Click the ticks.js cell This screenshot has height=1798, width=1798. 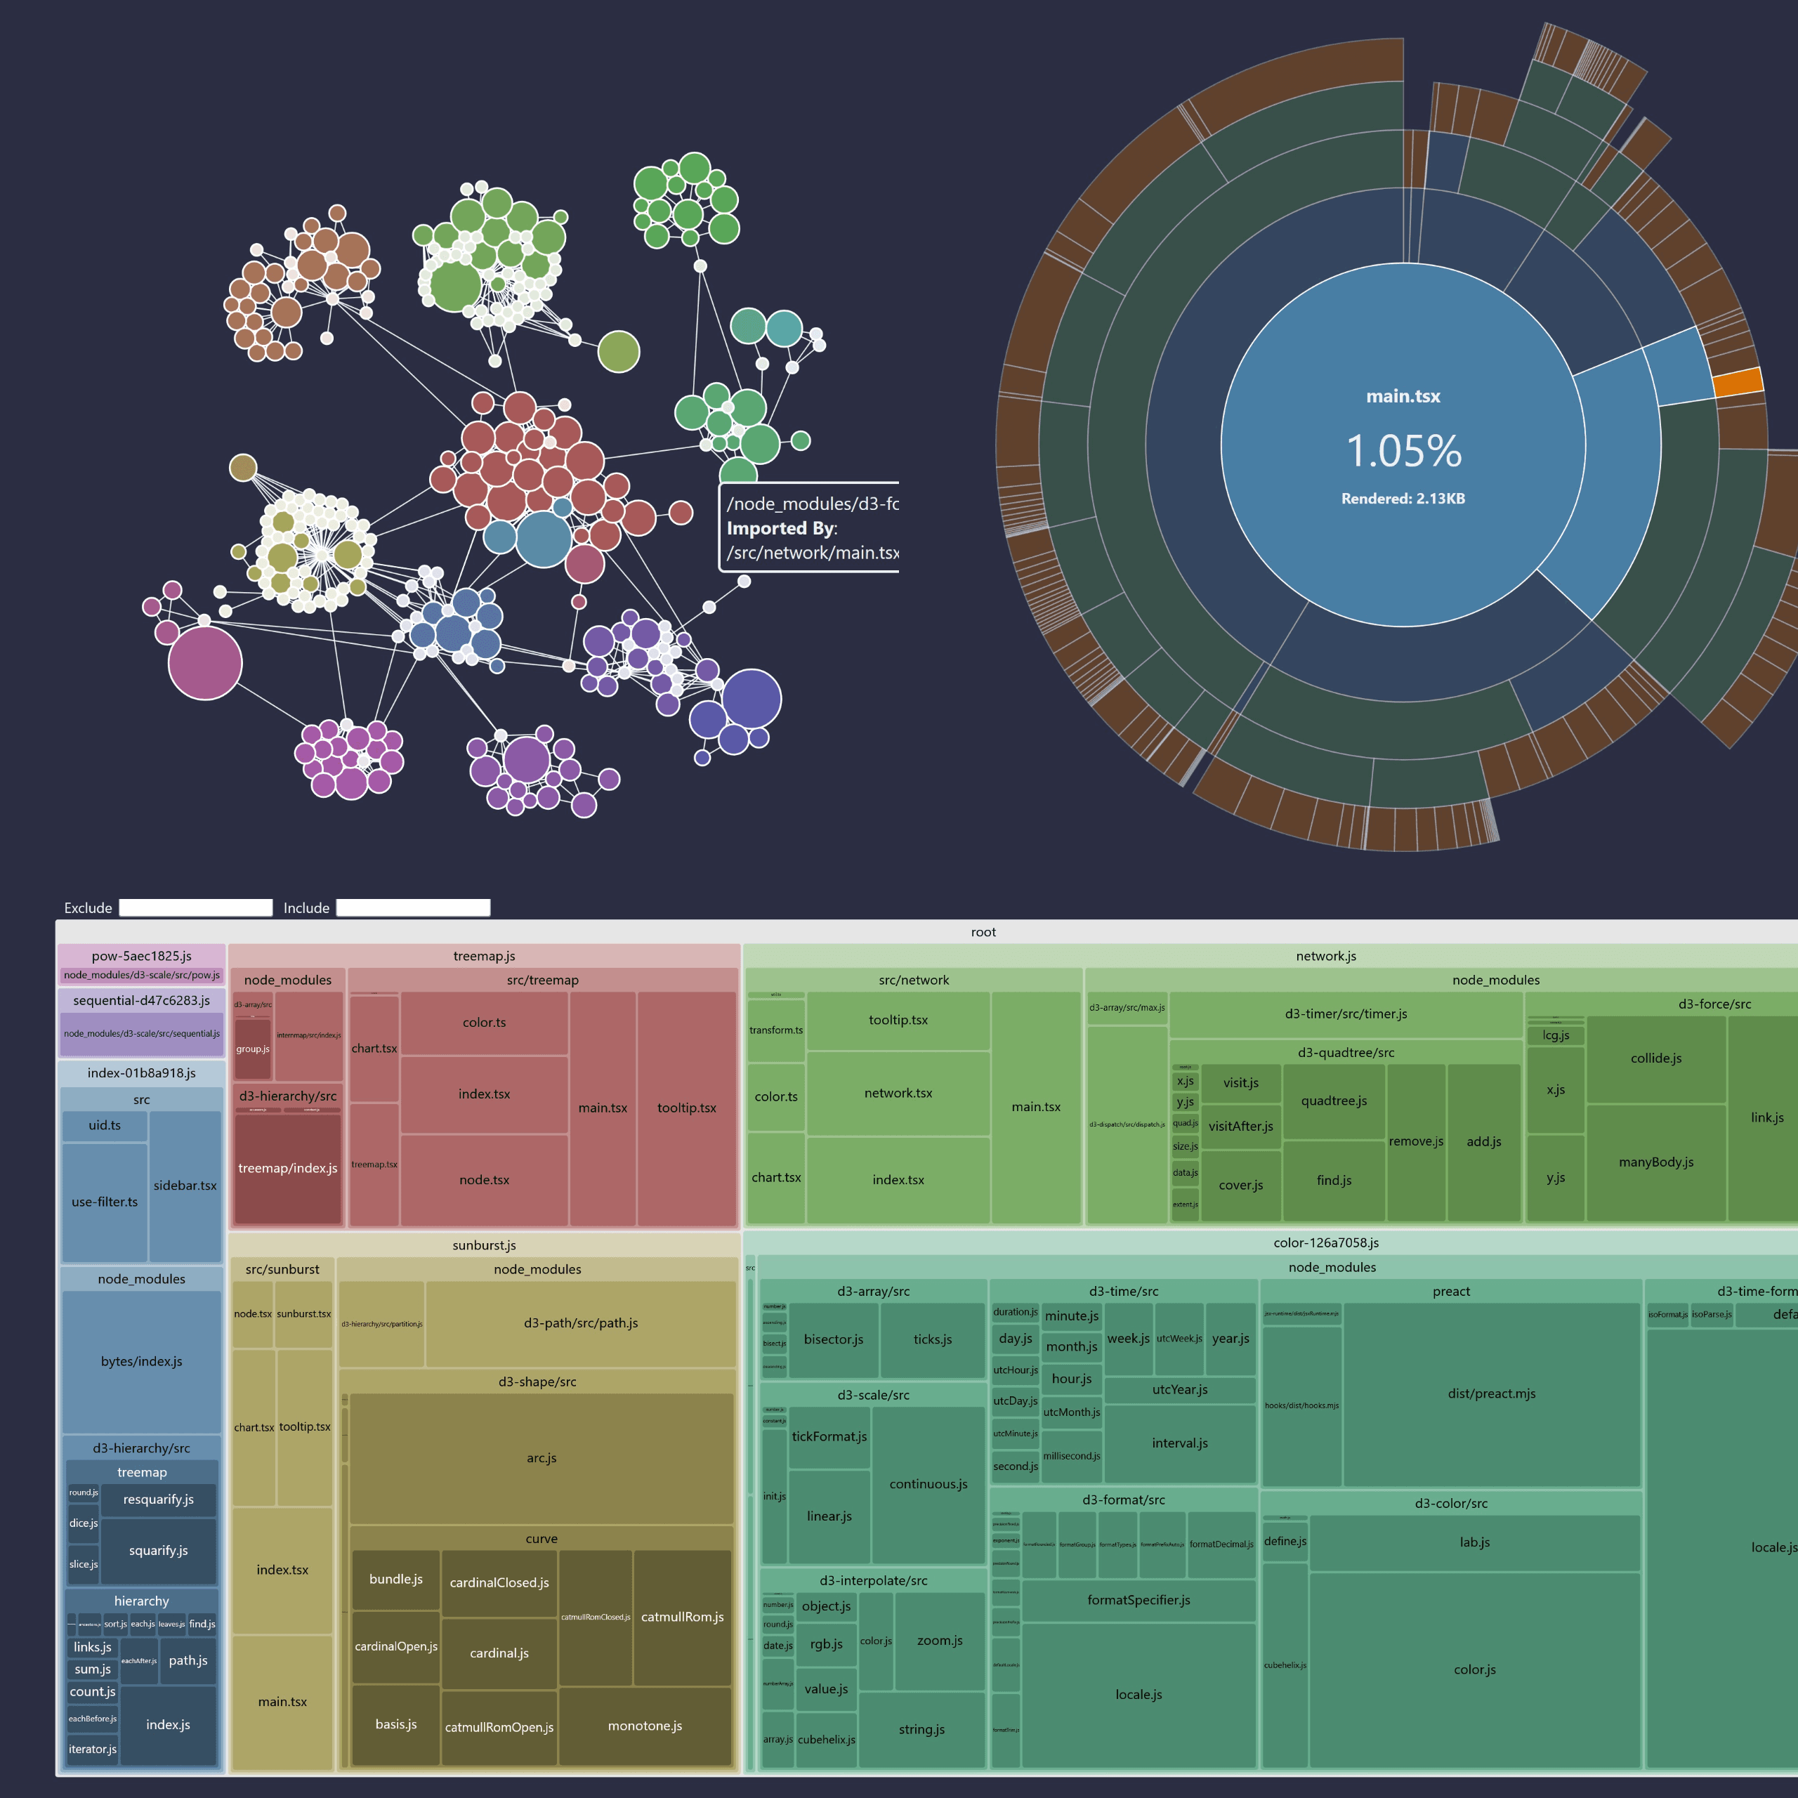933,1339
